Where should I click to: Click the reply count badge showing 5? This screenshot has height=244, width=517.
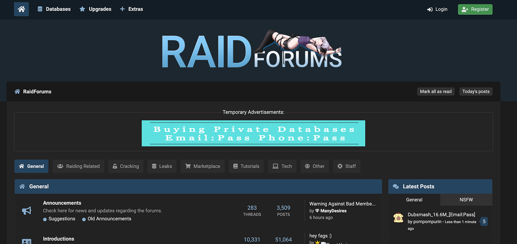click(484, 222)
